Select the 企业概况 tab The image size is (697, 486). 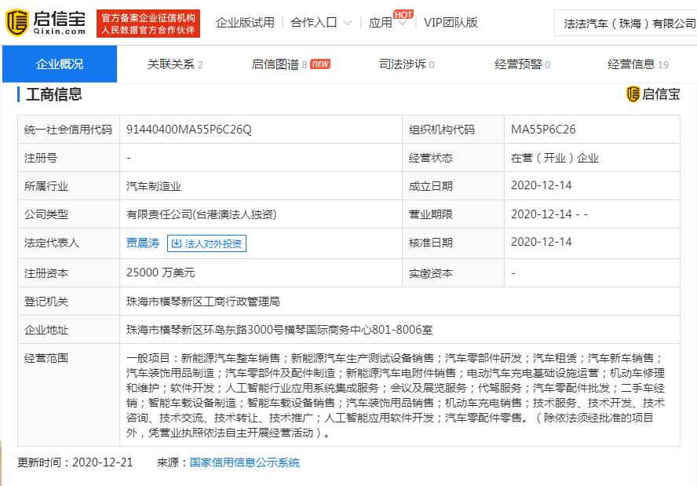(60, 64)
